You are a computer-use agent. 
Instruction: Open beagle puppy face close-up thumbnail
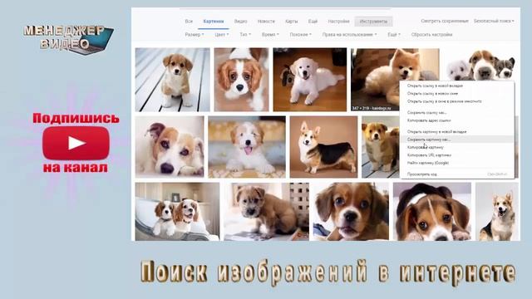351,212
